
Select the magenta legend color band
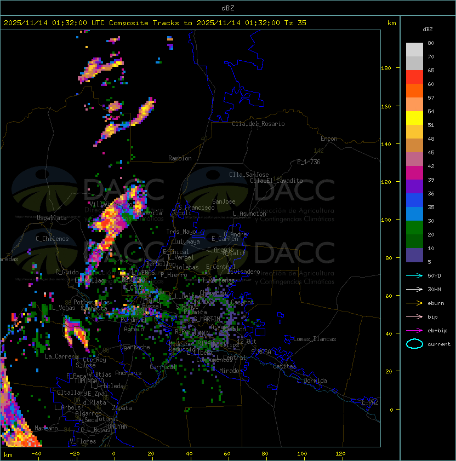[414, 173]
